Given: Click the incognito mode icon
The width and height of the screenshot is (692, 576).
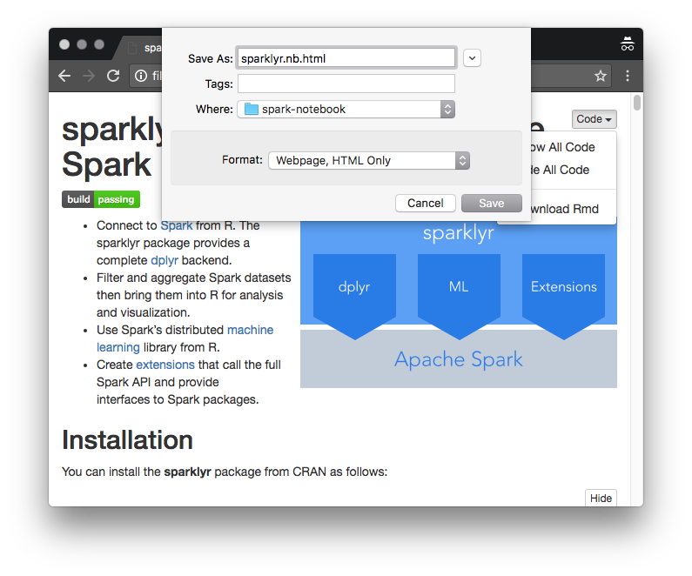Looking at the screenshot, I should [x=627, y=45].
